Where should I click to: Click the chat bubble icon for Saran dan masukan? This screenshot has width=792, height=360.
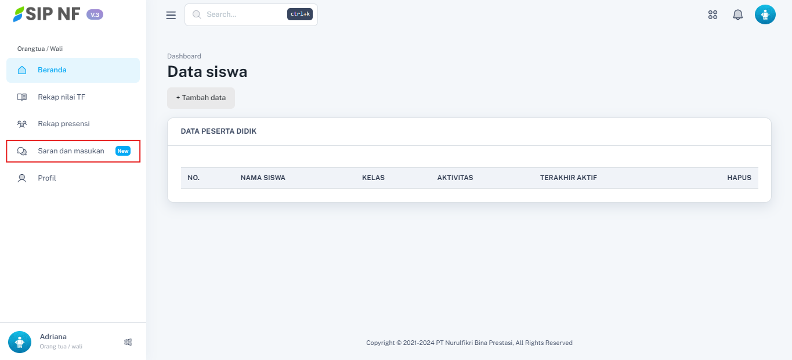[22, 151]
